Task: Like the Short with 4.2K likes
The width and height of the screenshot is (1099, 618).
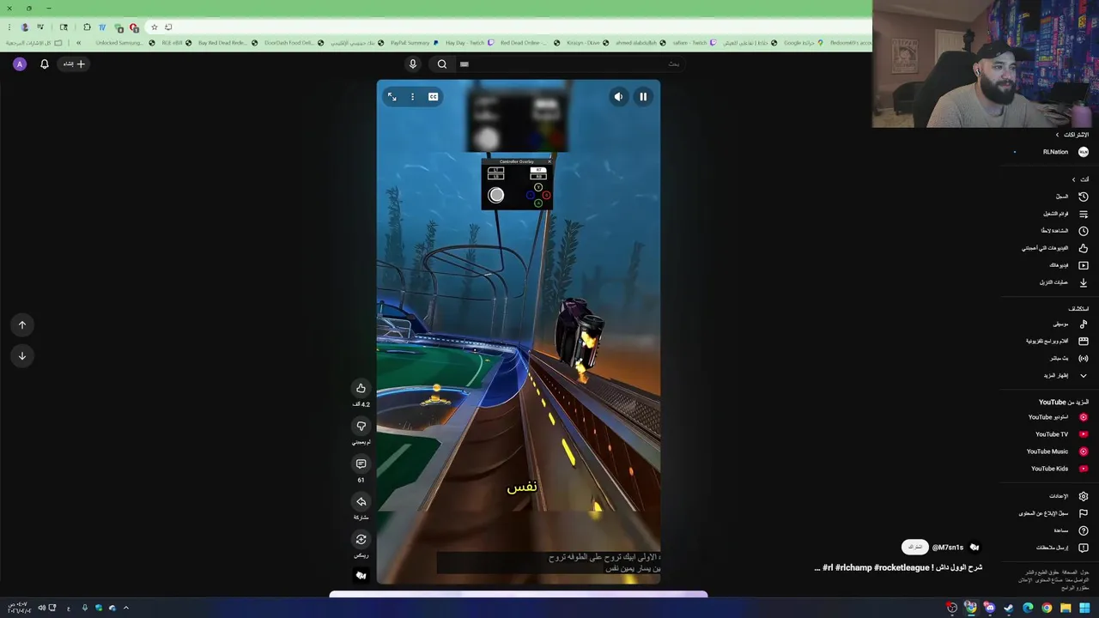Action: pyautogui.click(x=361, y=388)
